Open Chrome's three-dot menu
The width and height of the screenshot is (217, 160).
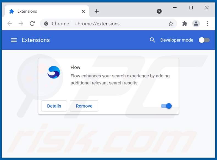(207, 24)
